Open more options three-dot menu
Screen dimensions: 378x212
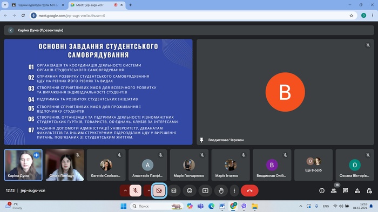click(x=234, y=190)
